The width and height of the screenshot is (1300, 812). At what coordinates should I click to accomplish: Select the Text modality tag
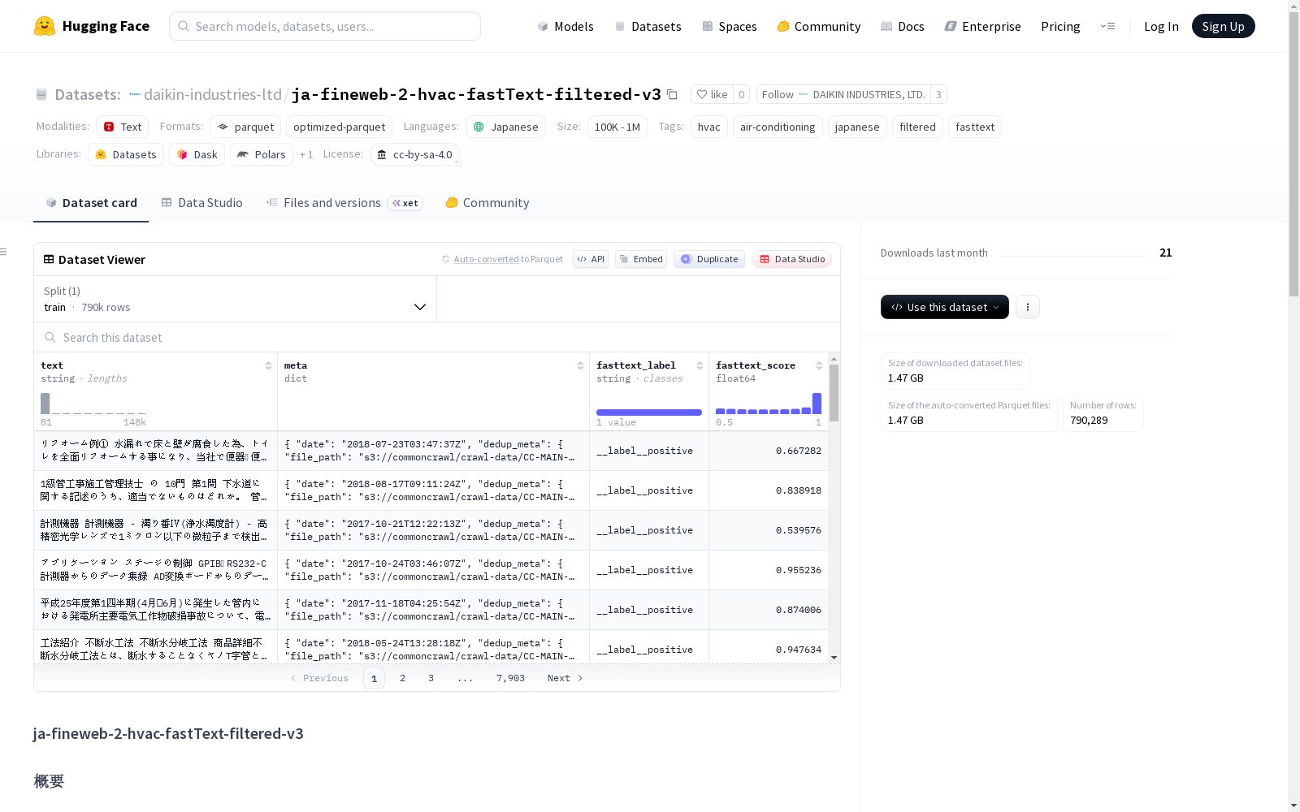coord(123,127)
